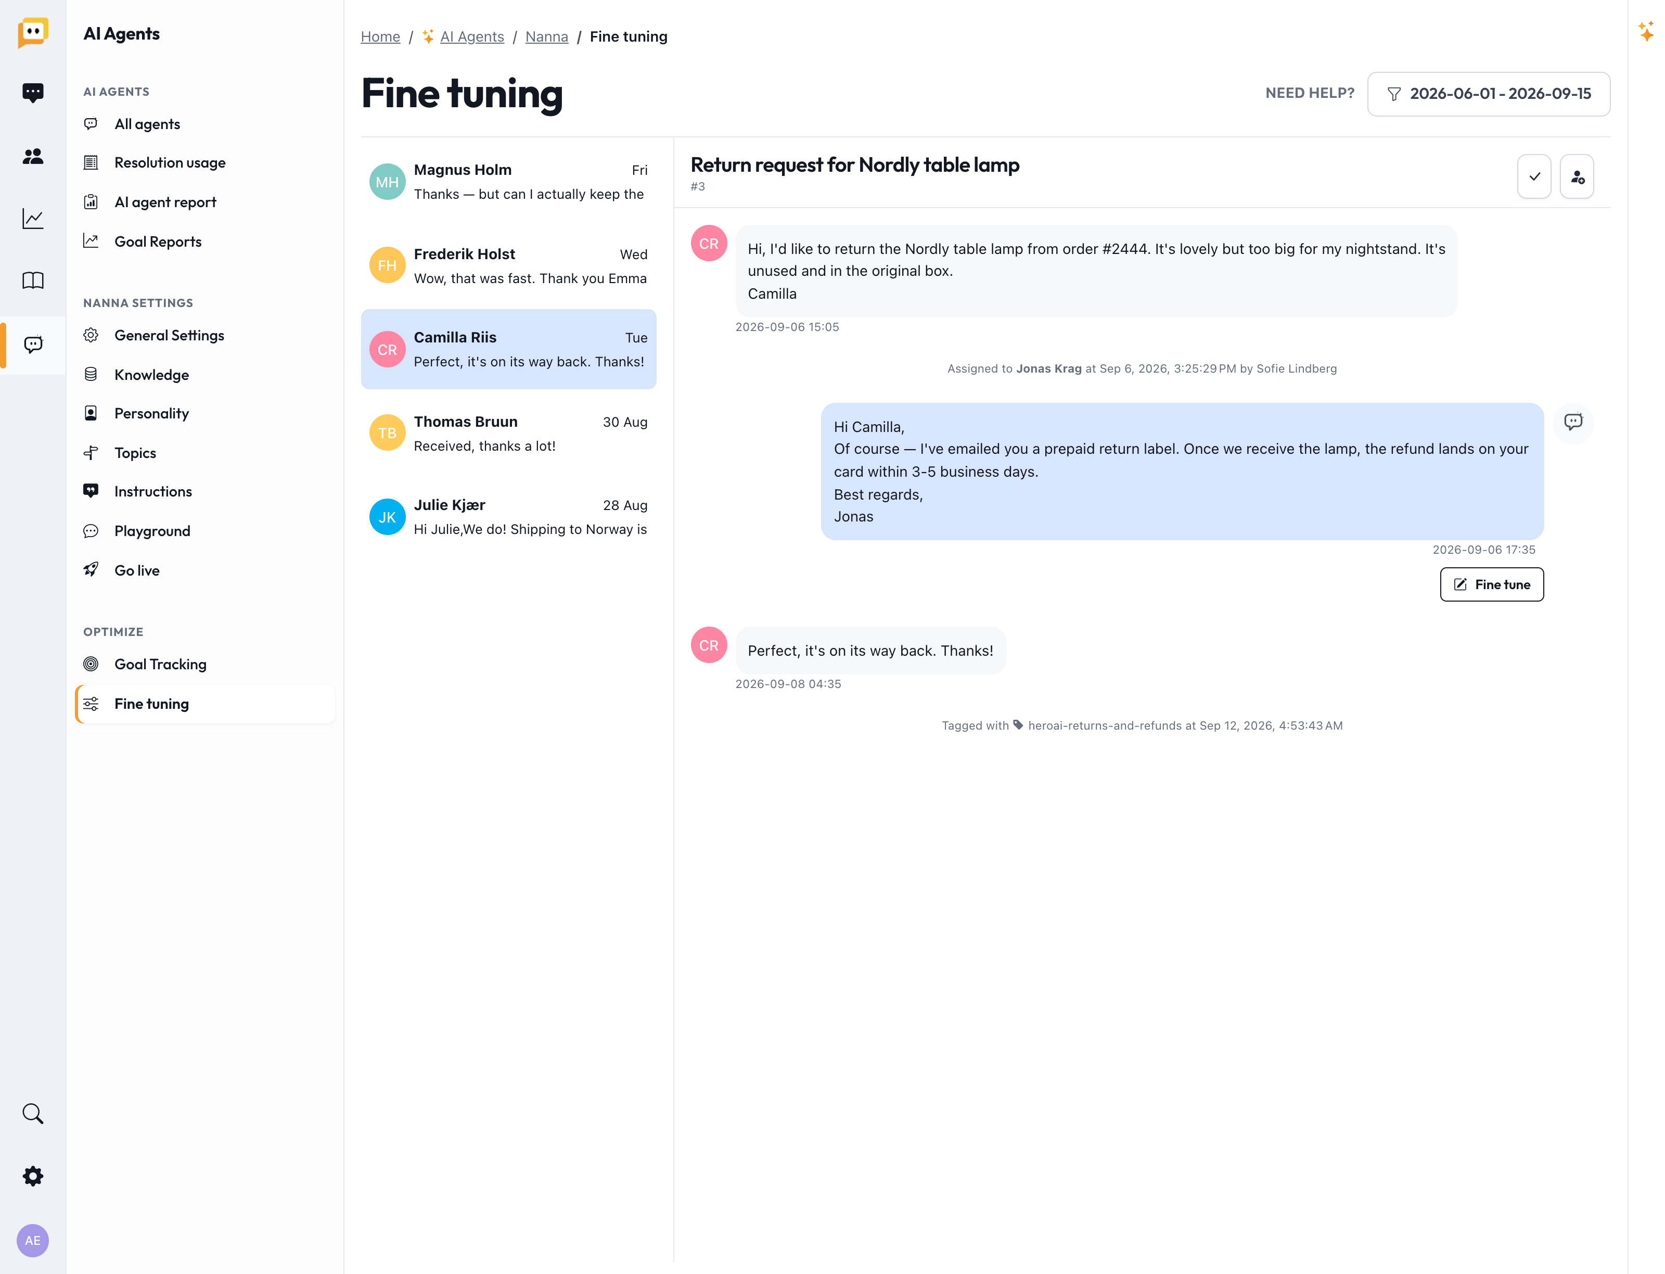Image resolution: width=1665 pixels, height=1274 pixels.
Task: Select Magnus Holm conversation
Action: point(509,182)
